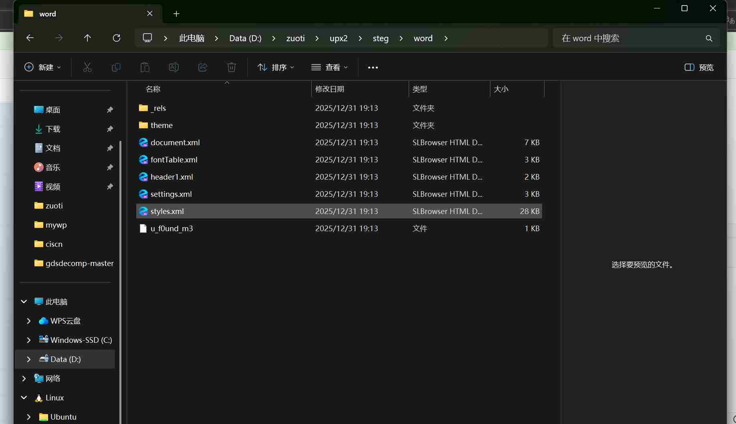Click the Cut scissors icon in toolbar

pos(87,67)
